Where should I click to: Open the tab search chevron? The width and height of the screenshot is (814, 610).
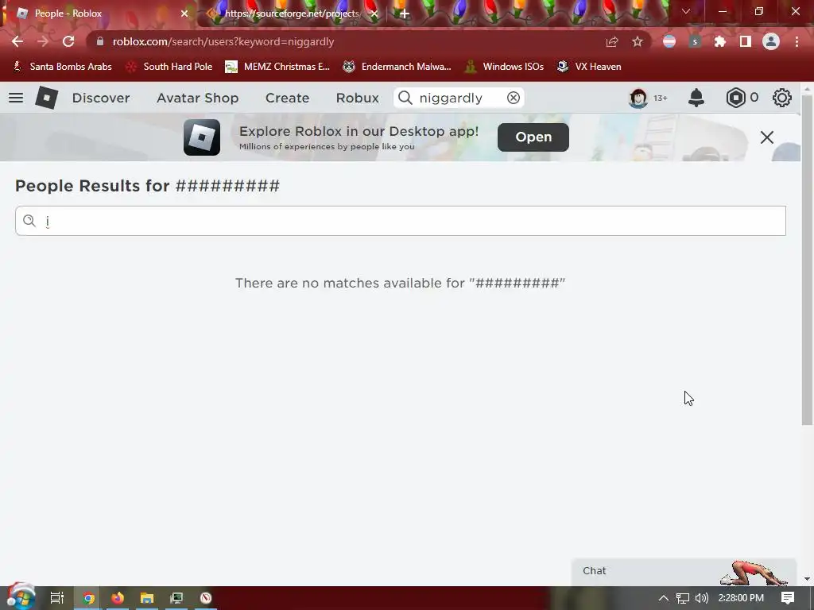(x=686, y=11)
